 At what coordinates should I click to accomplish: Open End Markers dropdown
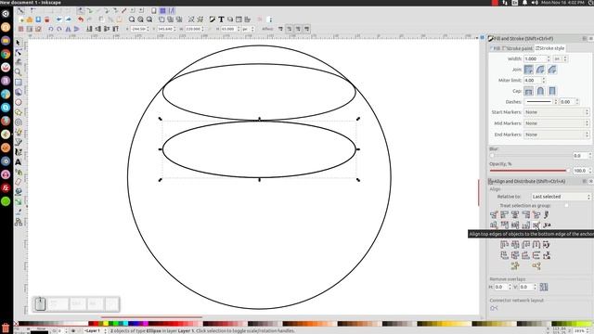click(x=557, y=135)
